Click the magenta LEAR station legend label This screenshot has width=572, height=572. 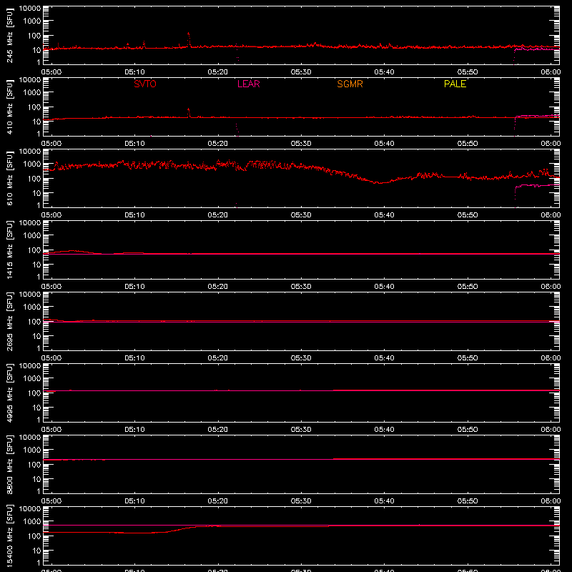tap(248, 84)
